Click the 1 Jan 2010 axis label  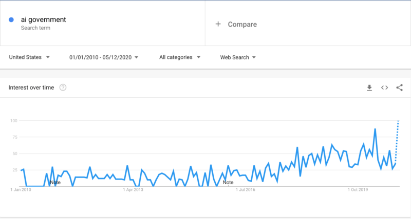21,190
